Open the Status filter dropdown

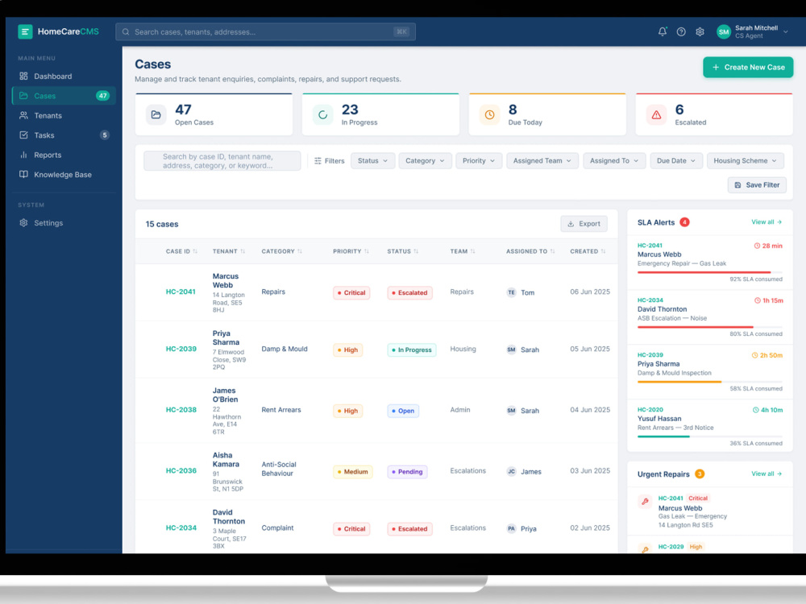pos(372,161)
